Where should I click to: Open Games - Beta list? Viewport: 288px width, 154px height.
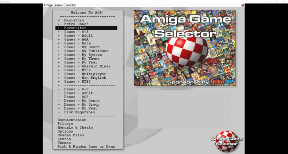77,43
